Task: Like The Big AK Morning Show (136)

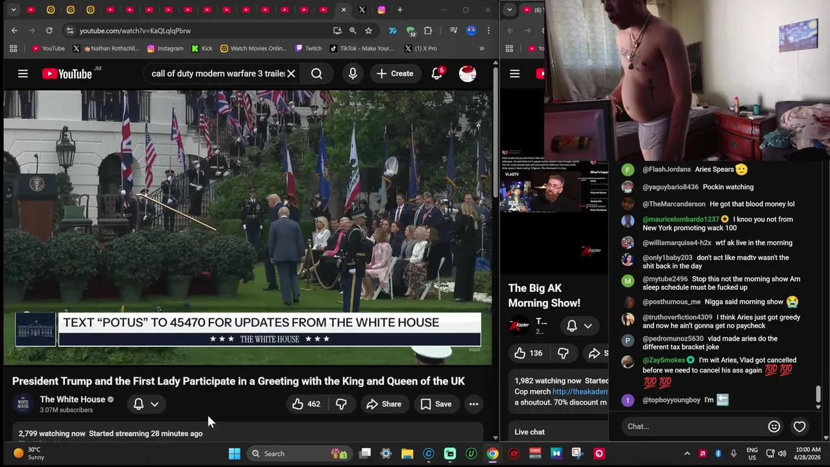Action: (528, 353)
